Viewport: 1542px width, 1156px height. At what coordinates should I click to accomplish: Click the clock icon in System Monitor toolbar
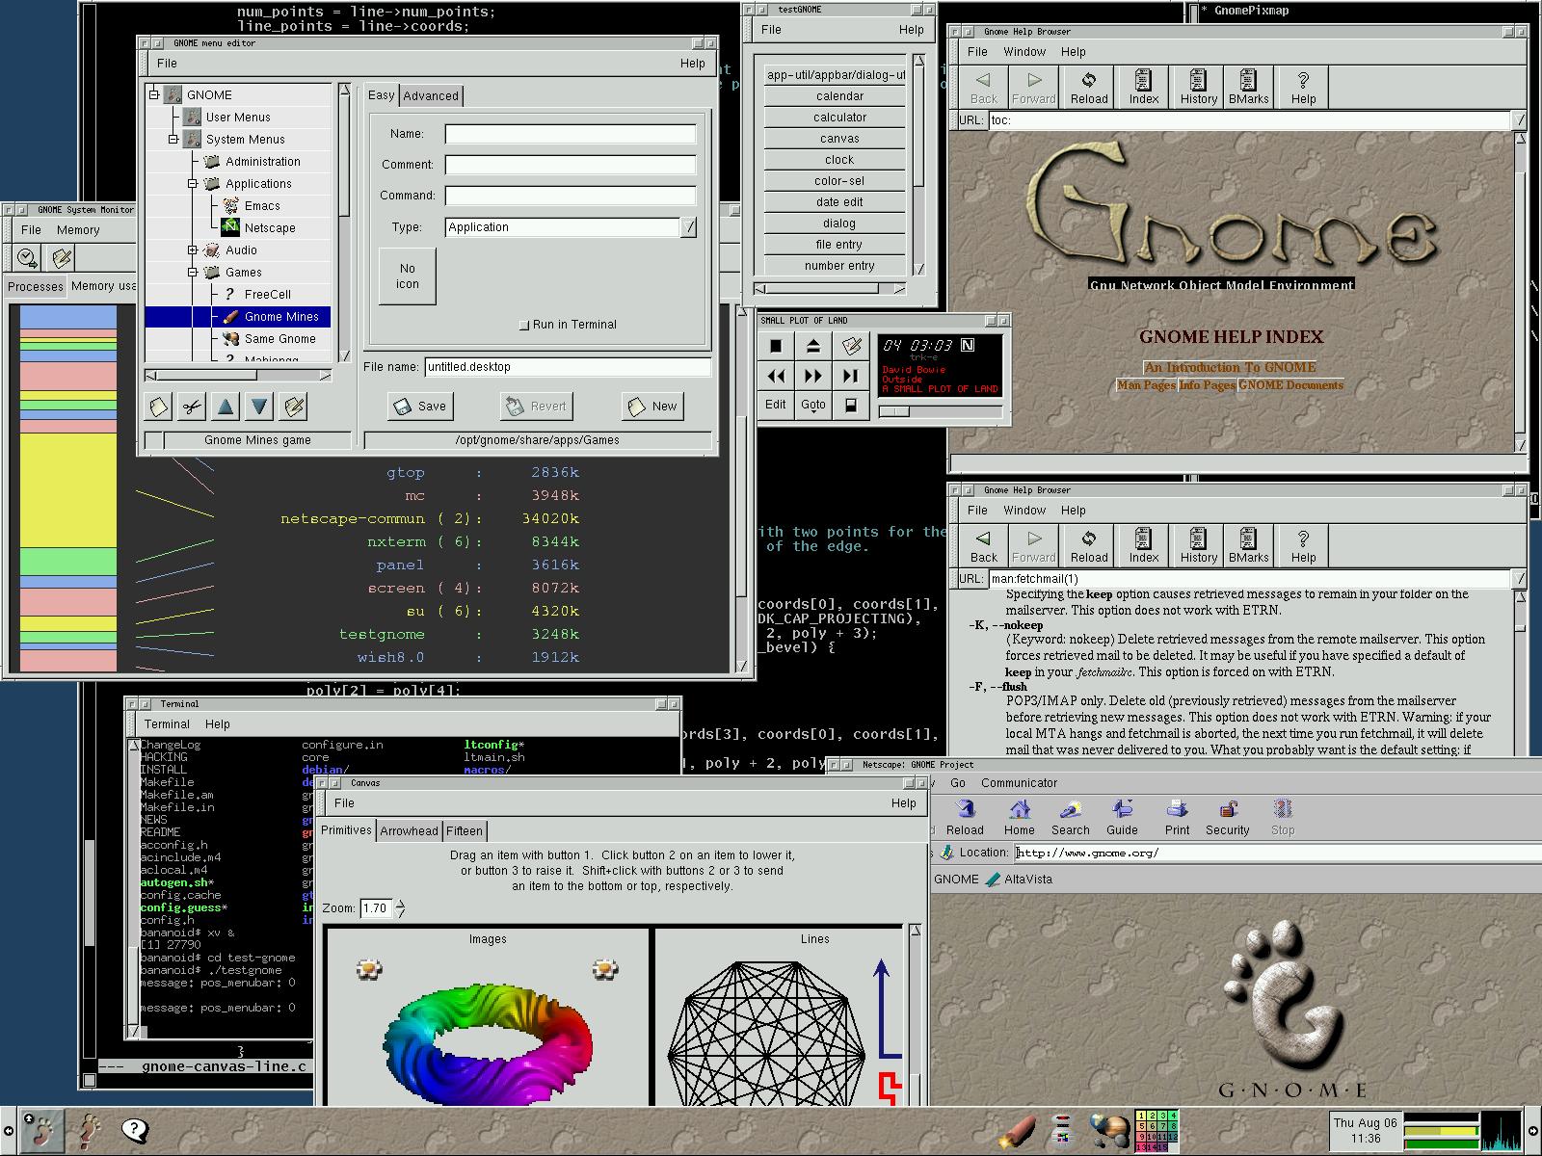coord(27,258)
